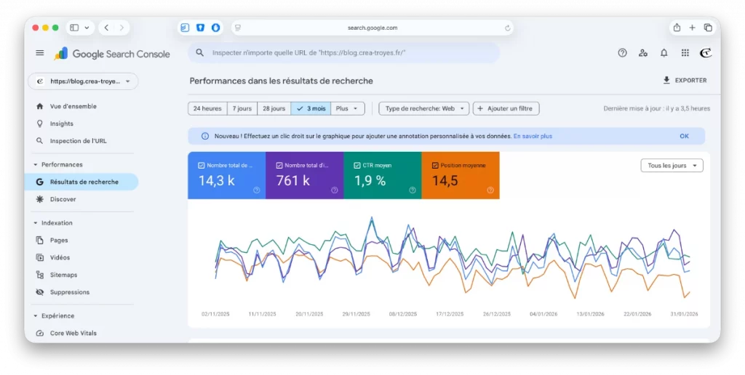Click the help icon on CTR moyen card
The image size is (745, 375).
(412, 190)
